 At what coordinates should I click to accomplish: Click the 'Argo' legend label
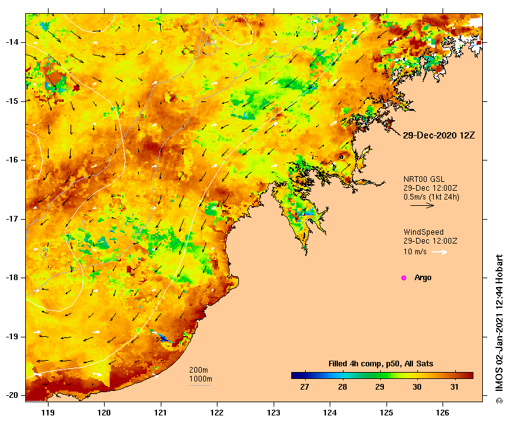(x=423, y=278)
